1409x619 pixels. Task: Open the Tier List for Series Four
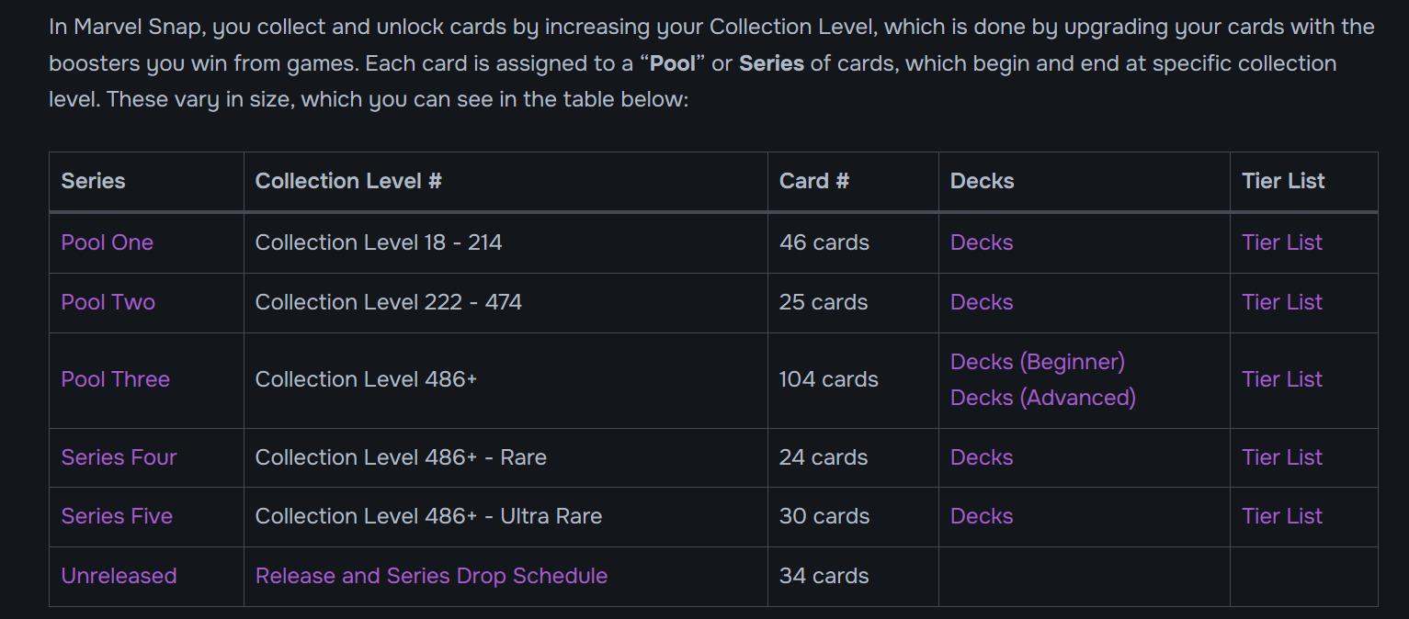point(1282,457)
